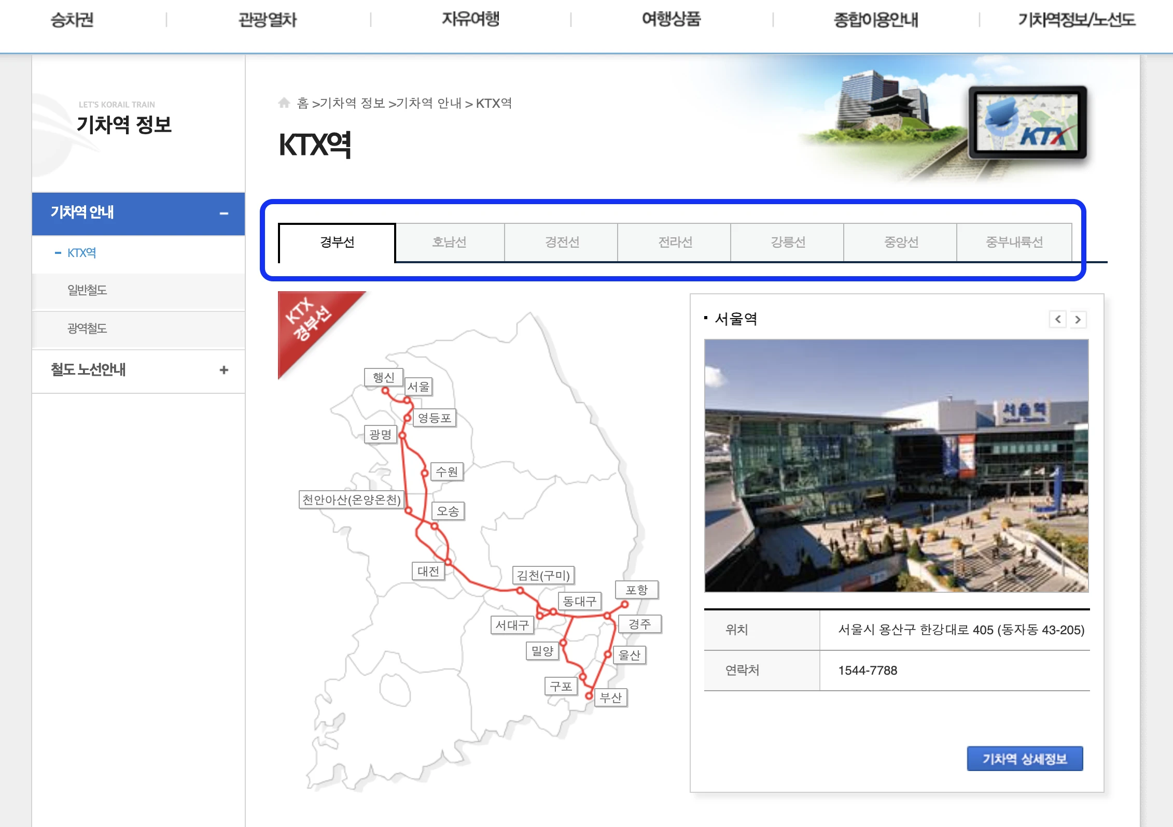Show the previous station photo using left arrow
The image size is (1173, 827).
(1058, 320)
